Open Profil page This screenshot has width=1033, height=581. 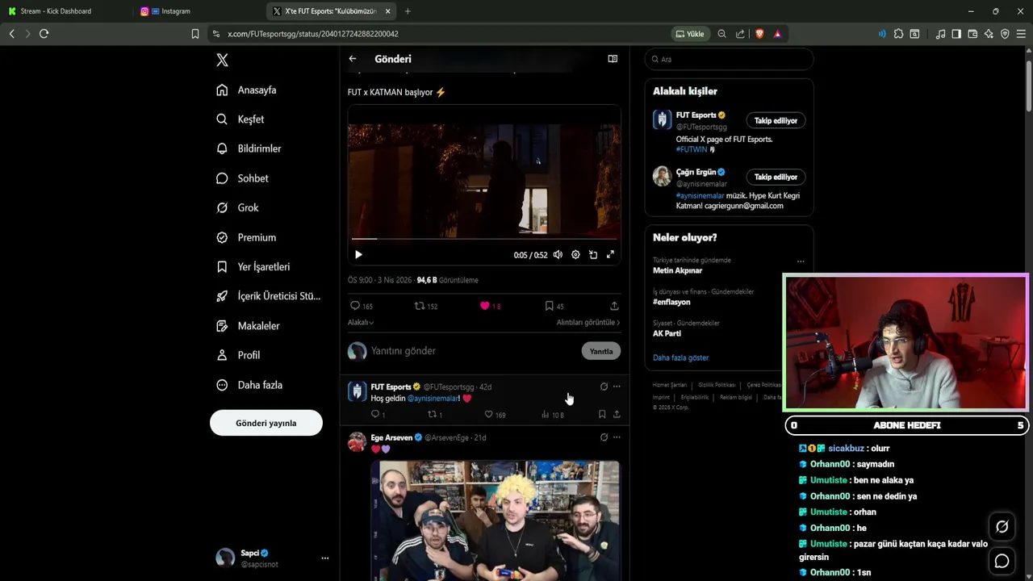238,355
